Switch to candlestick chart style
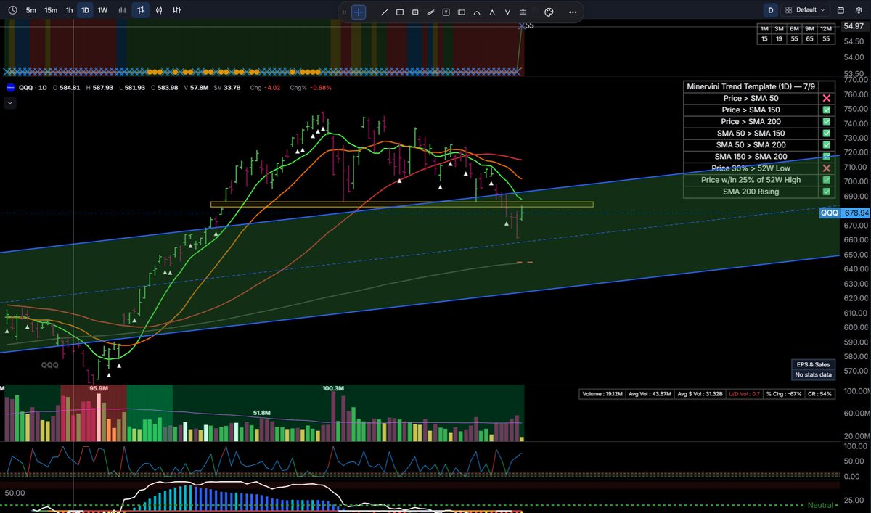This screenshot has height=513, width=871. pyautogui.click(x=158, y=11)
